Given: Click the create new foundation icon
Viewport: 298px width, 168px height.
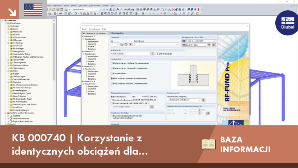Looking at the screenshot, I should click(122, 44).
